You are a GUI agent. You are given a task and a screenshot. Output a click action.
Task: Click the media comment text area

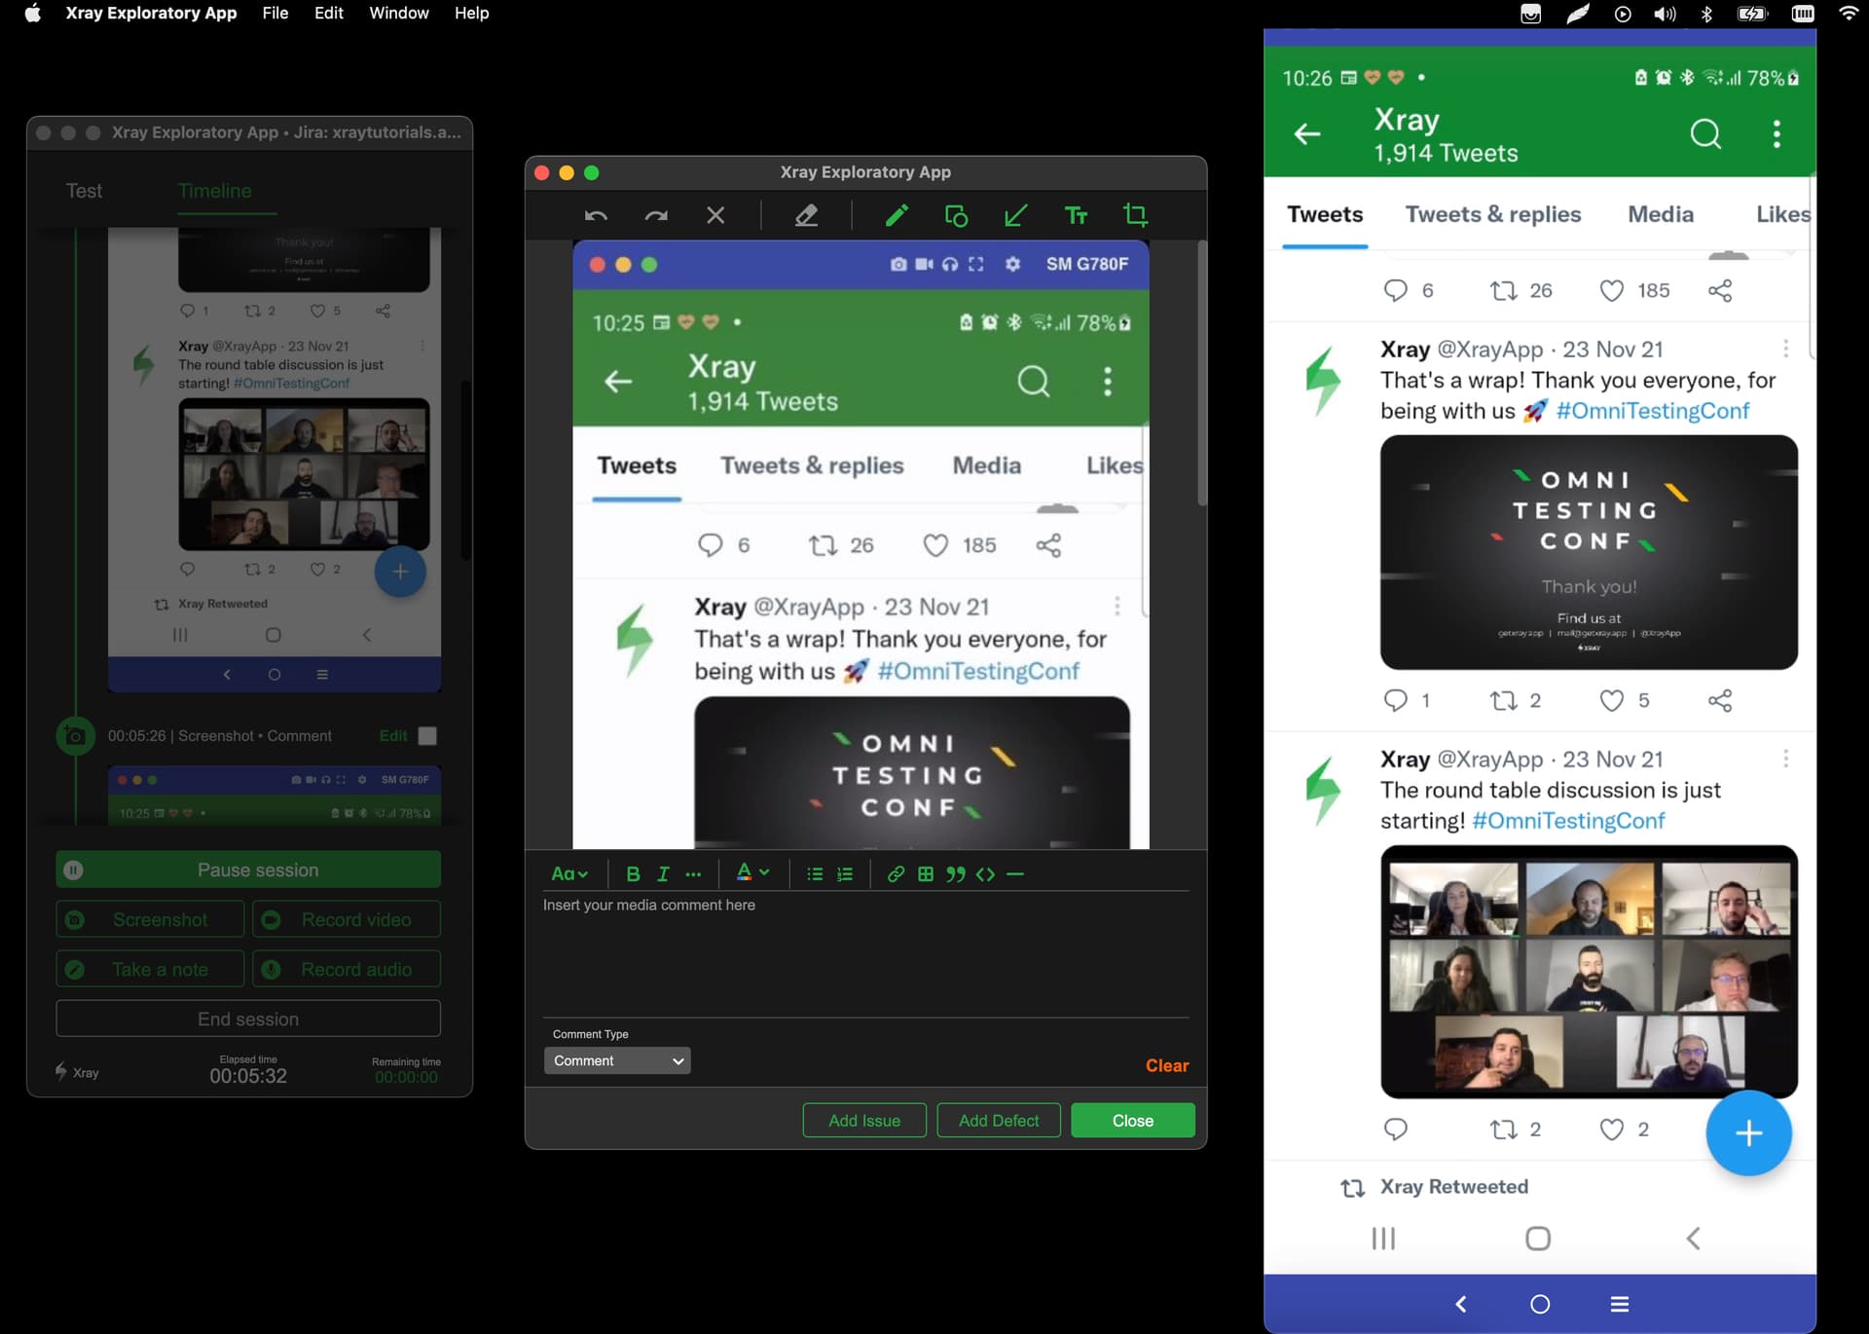point(865,954)
